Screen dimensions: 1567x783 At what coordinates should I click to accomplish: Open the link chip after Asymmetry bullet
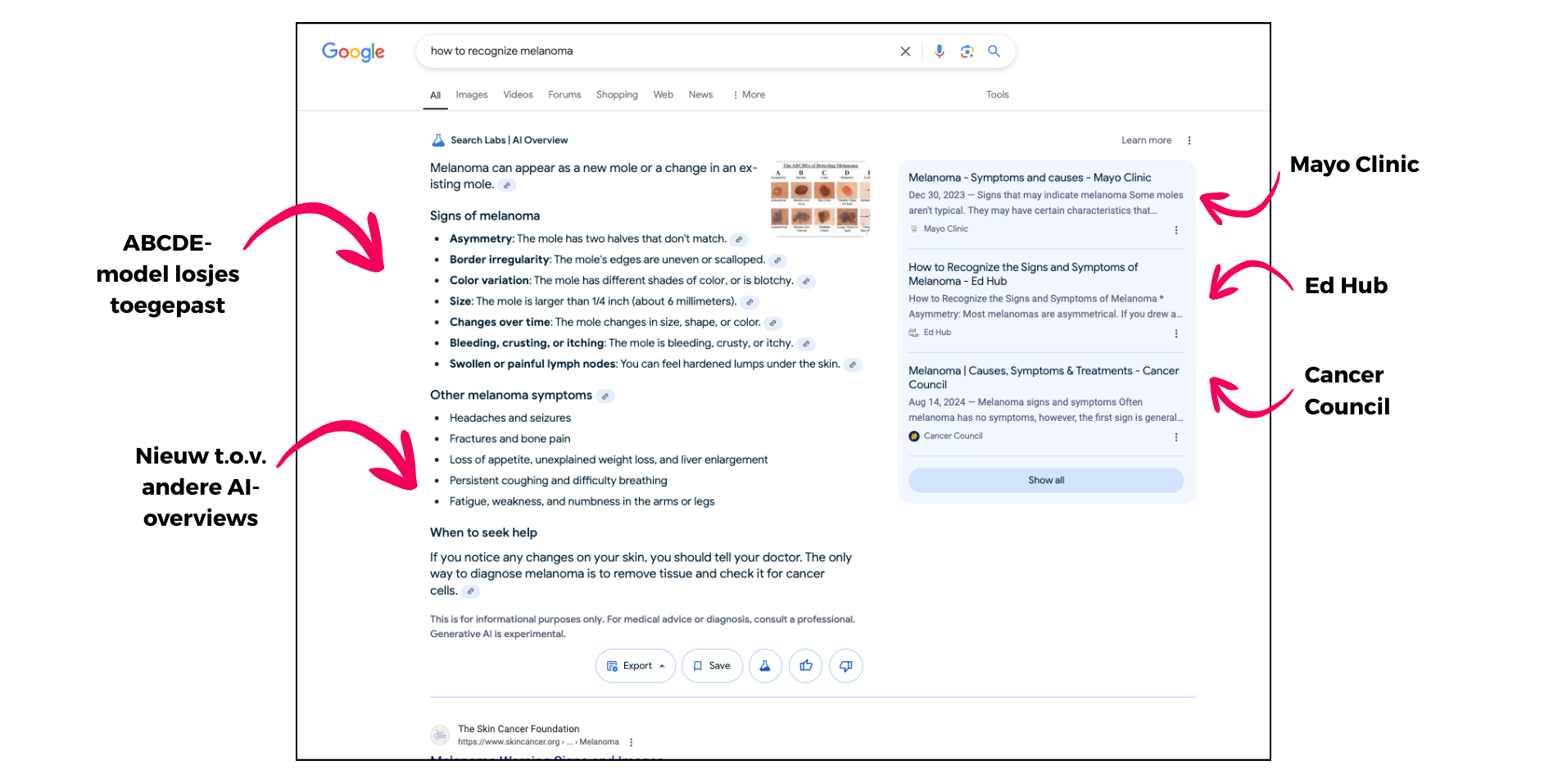[739, 240]
